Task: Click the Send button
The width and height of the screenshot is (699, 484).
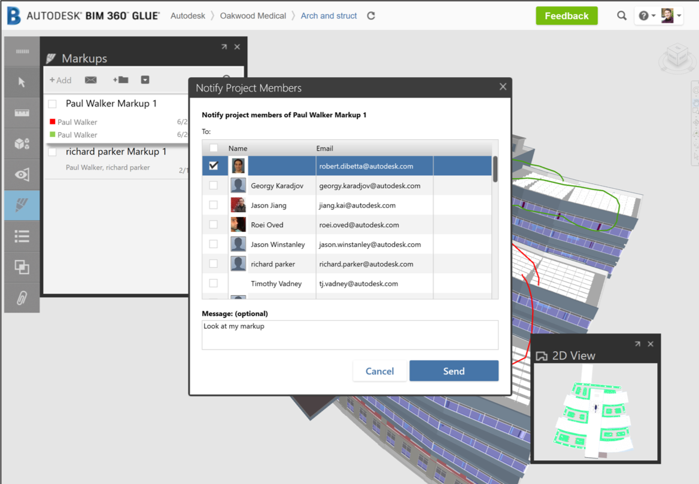Action: click(454, 371)
